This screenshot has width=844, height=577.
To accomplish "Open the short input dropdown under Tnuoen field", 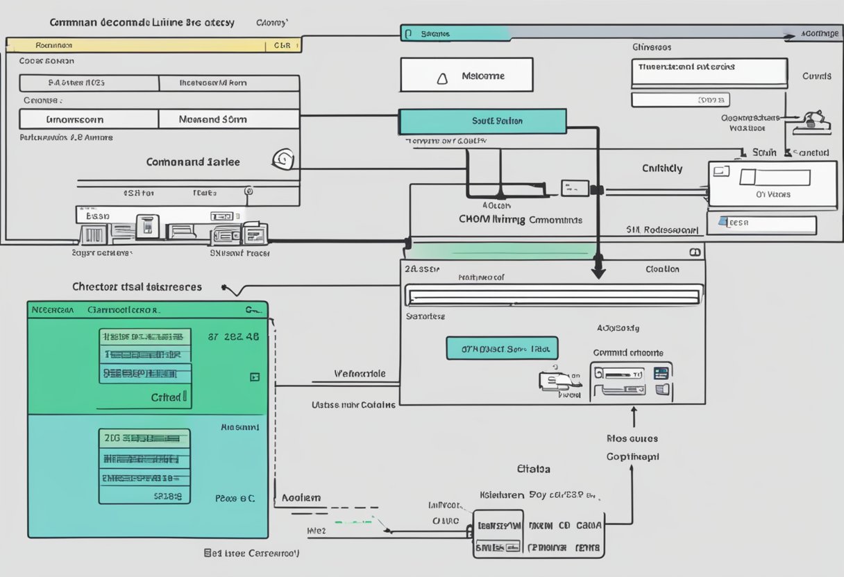I will pos(680,100).
